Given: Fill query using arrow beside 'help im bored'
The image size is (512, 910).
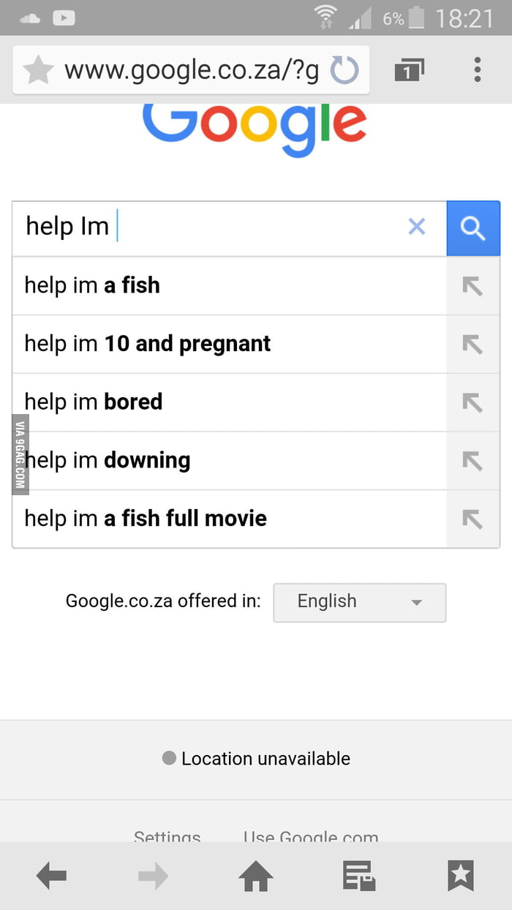Looking at the screenshot, I should [473, 402].
